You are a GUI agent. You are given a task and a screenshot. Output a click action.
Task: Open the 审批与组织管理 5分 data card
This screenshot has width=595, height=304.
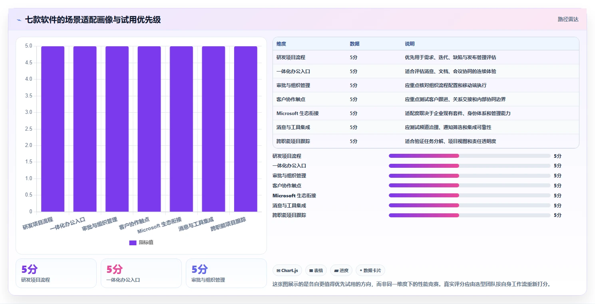coord(226,273)
